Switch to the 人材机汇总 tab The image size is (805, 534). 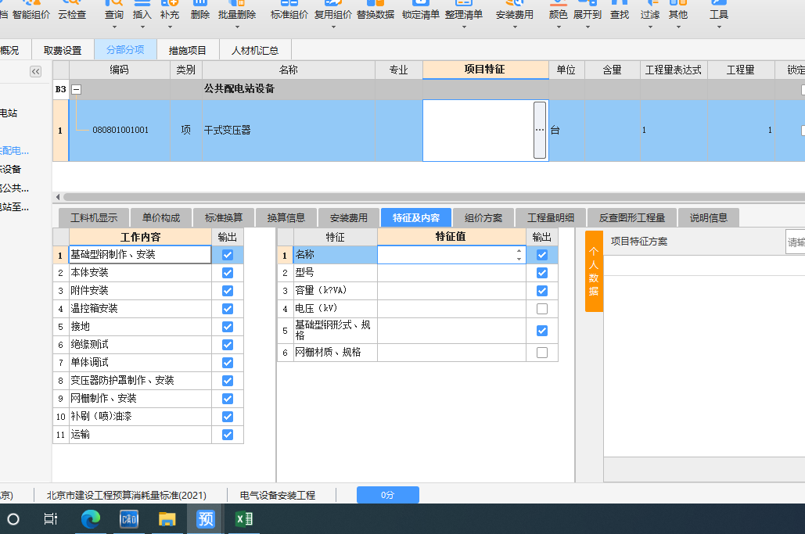click(255, 50)
